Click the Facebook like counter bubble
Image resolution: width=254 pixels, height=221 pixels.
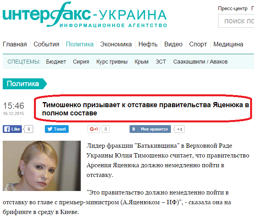28,129
